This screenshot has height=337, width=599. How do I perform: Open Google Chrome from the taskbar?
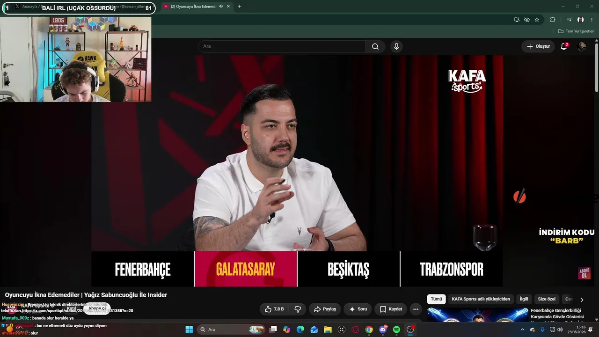point(369,330)
